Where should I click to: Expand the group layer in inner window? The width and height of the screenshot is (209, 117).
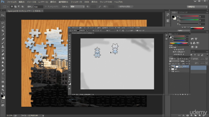172,71
